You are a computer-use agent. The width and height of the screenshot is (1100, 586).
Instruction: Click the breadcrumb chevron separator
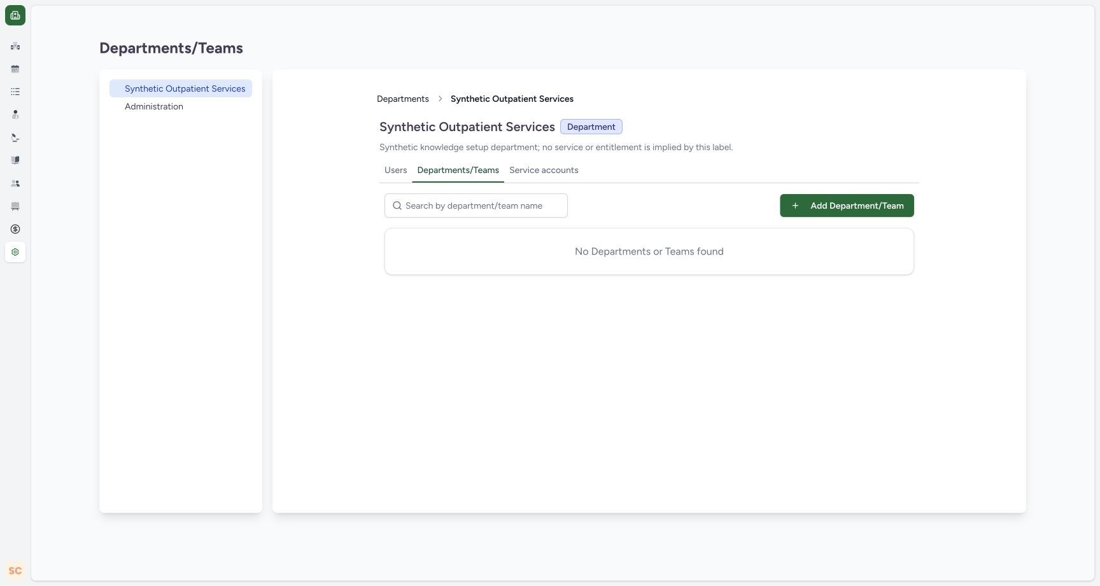(440, 99)
